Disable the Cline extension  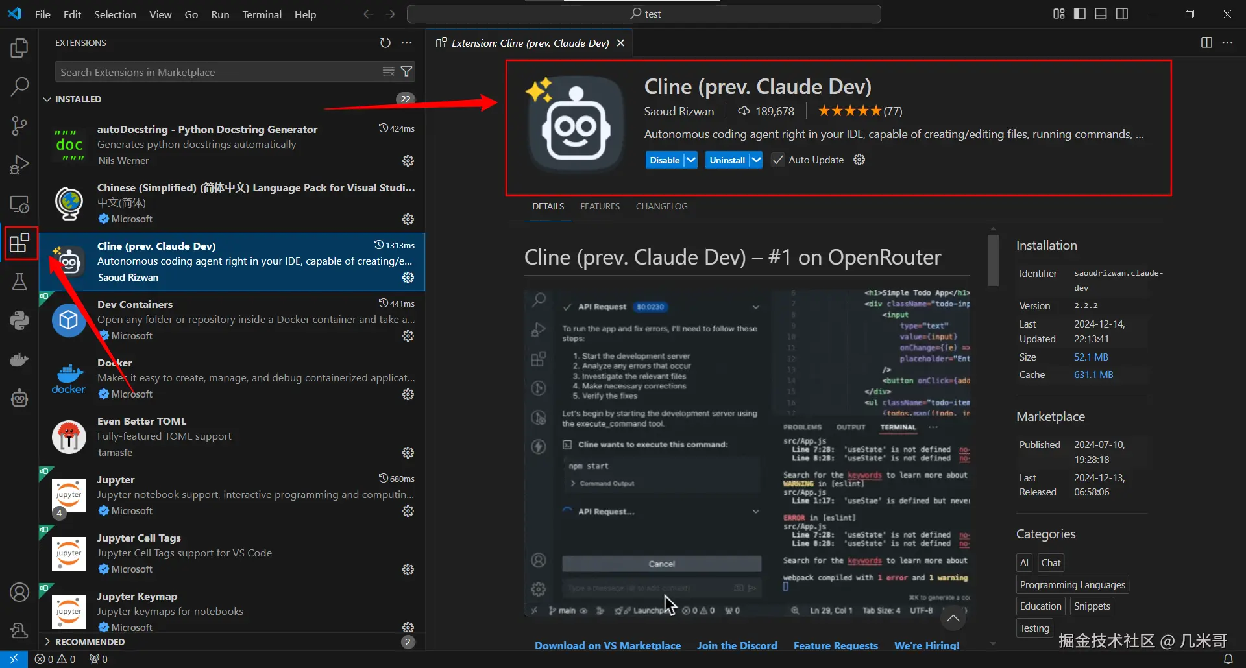pos(665,160)
